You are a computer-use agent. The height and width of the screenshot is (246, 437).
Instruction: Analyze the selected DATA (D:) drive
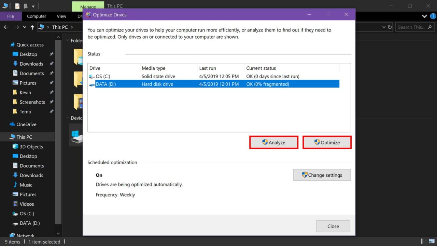point(273,142)
